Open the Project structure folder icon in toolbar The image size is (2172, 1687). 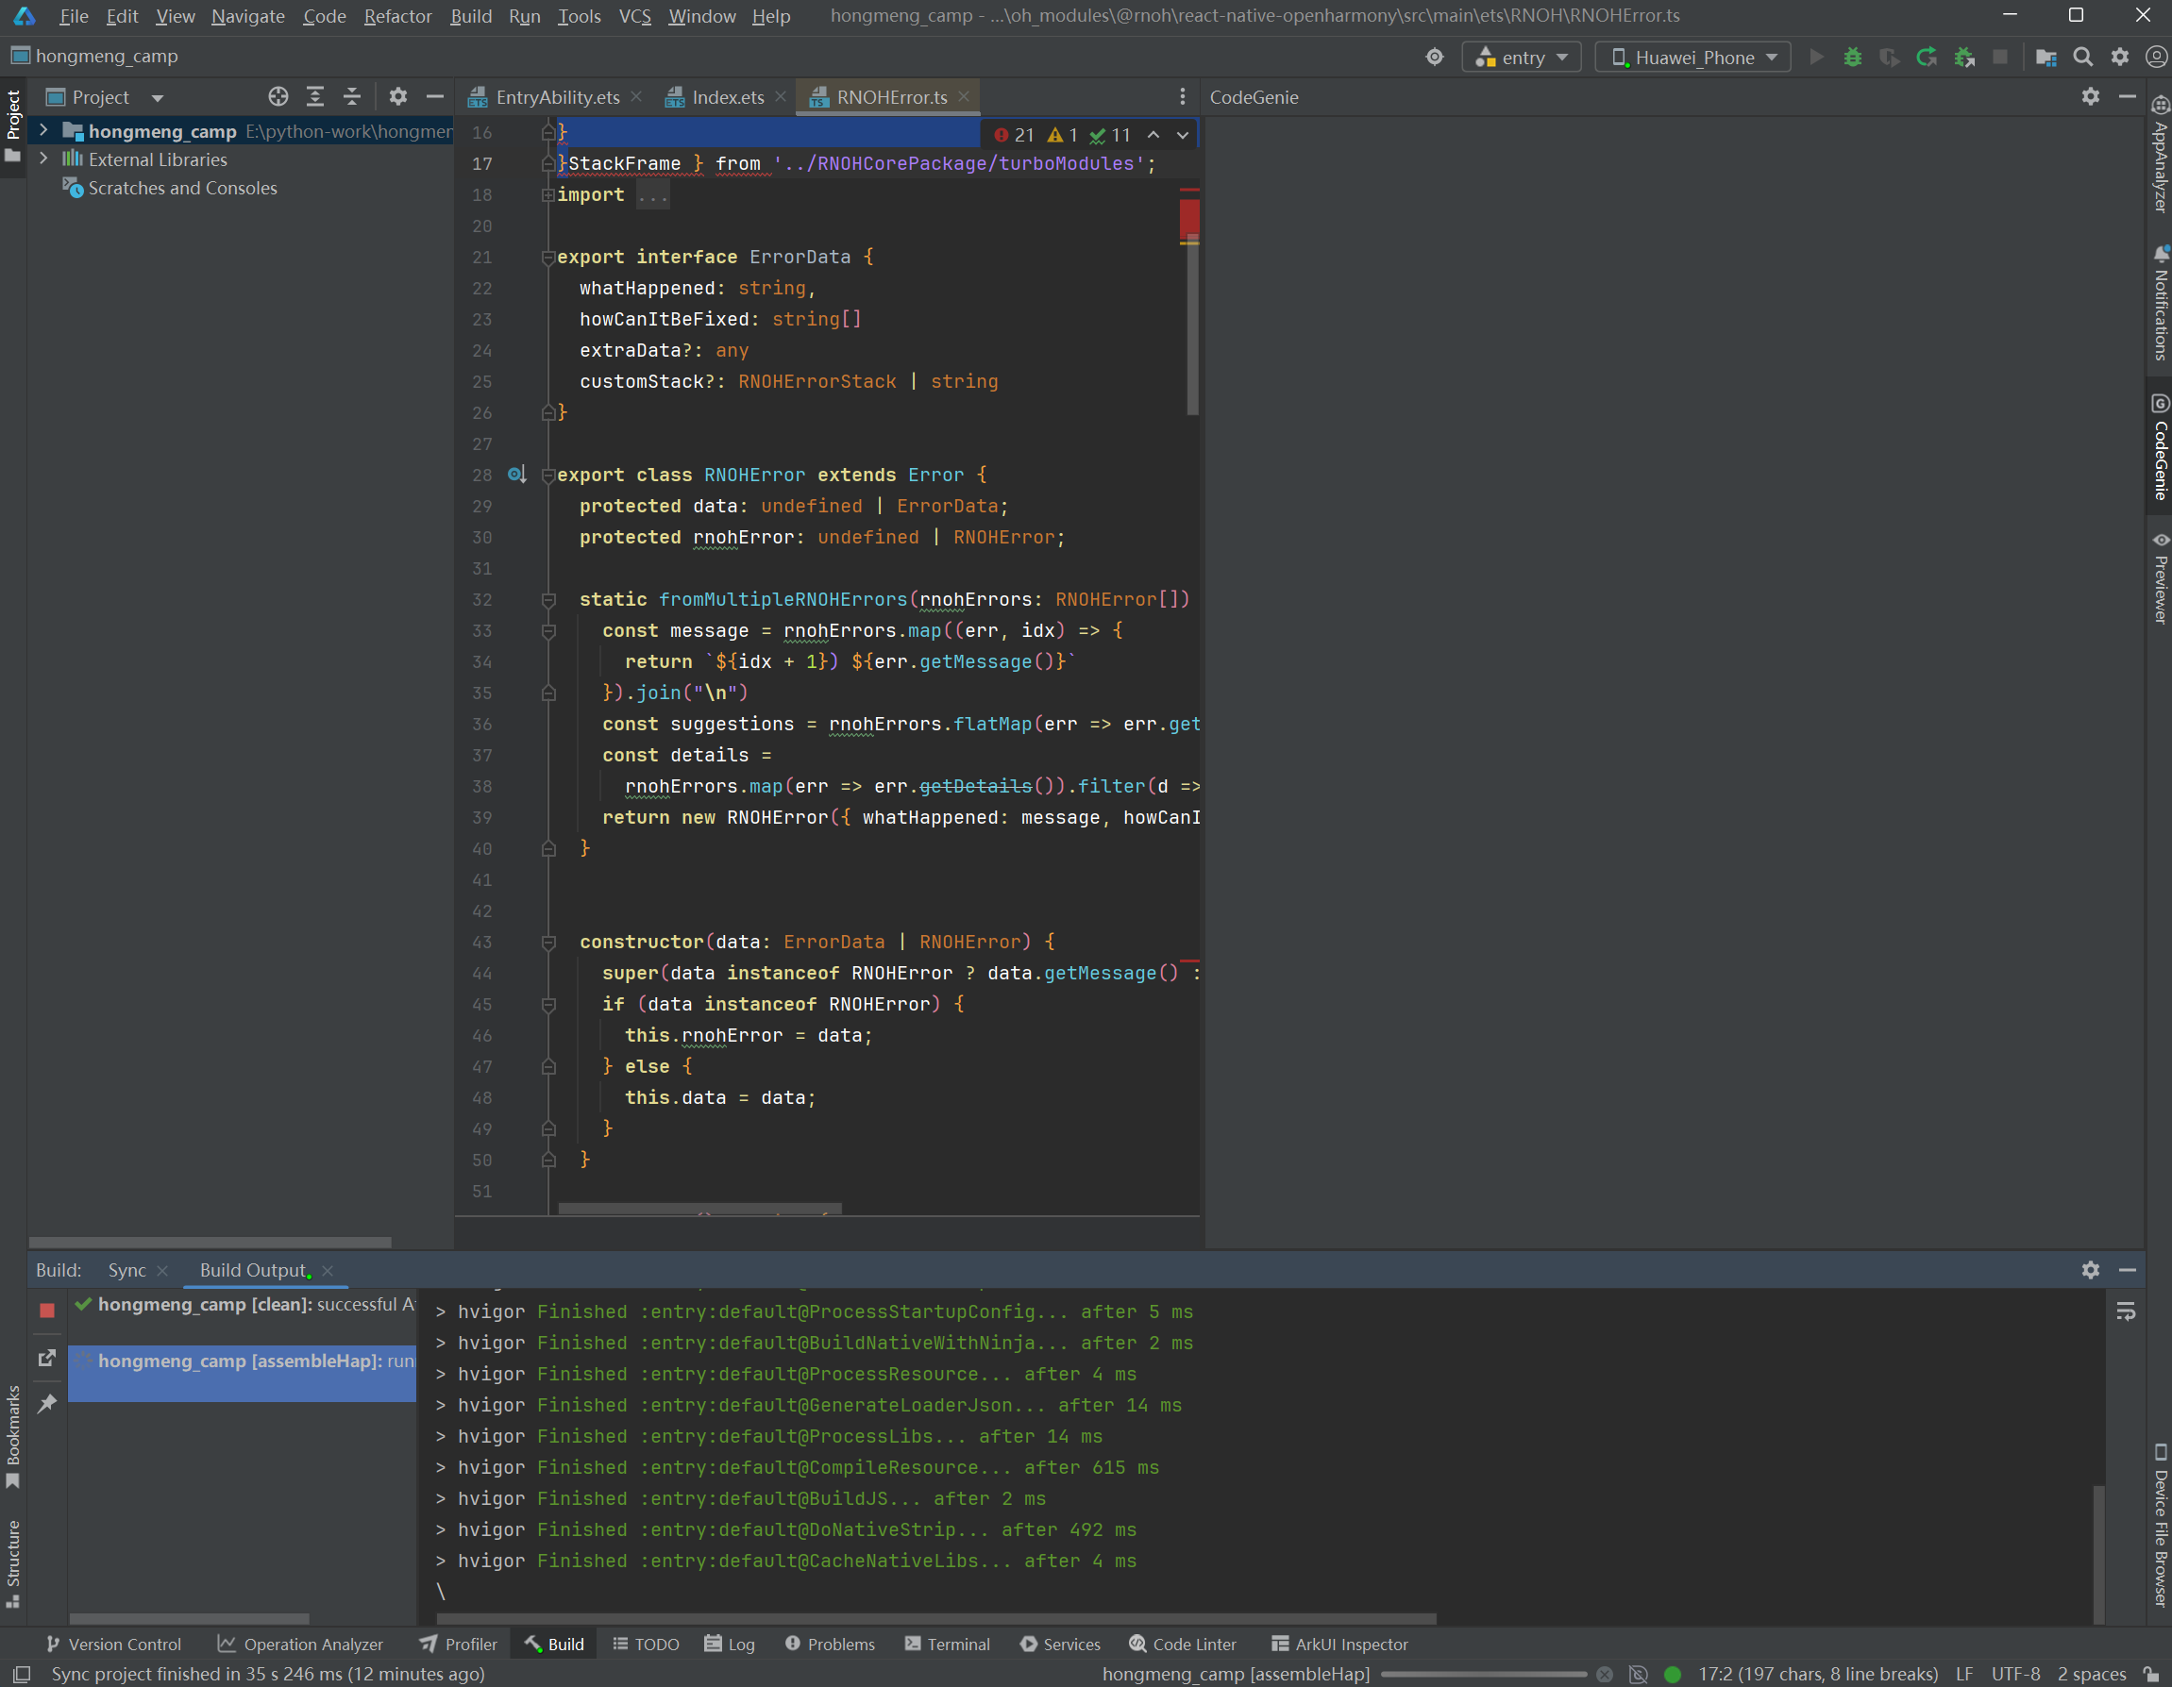[2046, 58]
